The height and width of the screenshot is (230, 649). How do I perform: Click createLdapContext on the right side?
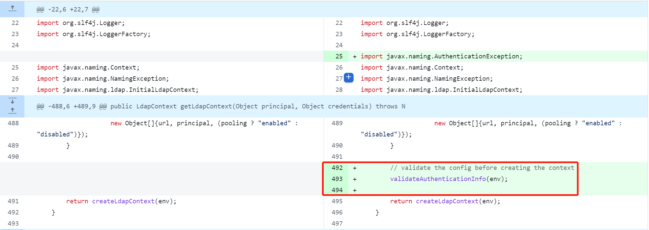click(x=447, y=201)
